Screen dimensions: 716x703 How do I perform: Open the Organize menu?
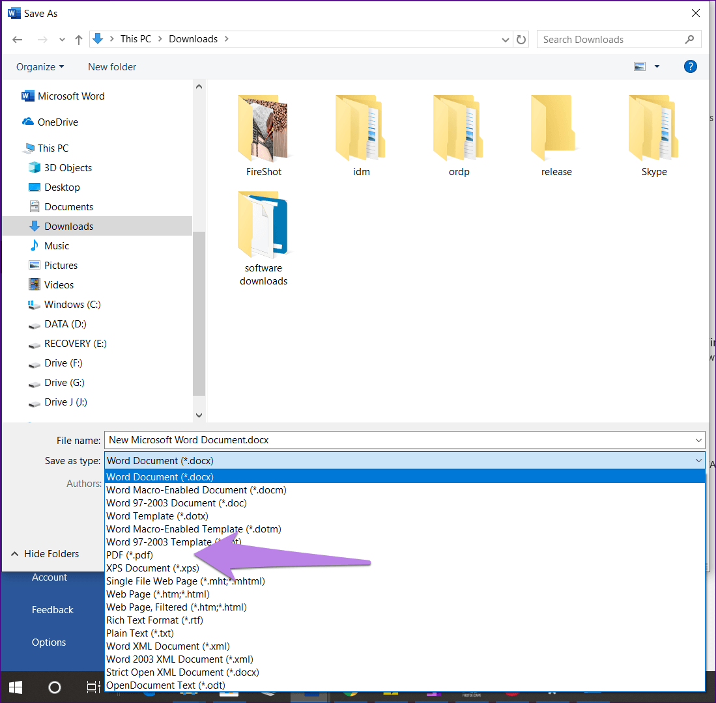click(x=40, y=67)
